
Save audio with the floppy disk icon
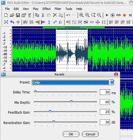tap(18, 15)
